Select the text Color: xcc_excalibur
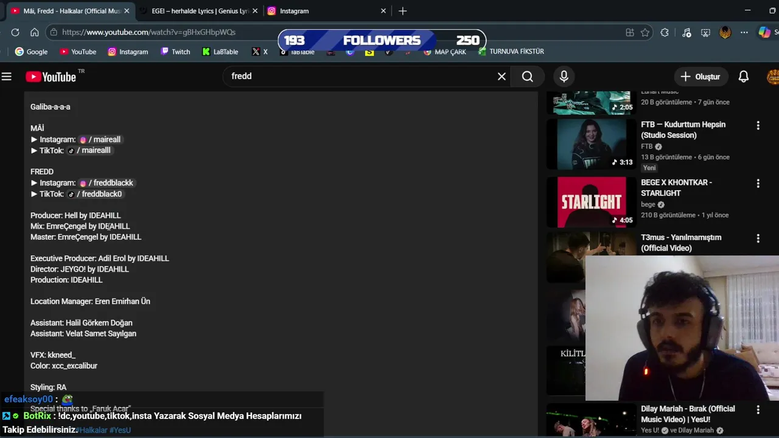Screen dimensions: 779x438 pos(64,366)
